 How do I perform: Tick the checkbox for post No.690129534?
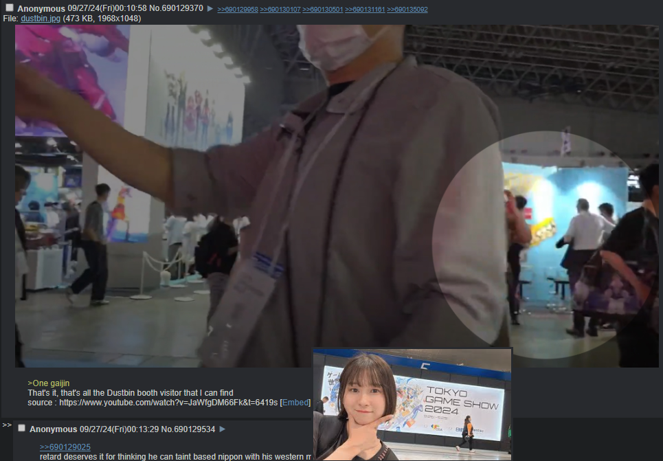21,429
